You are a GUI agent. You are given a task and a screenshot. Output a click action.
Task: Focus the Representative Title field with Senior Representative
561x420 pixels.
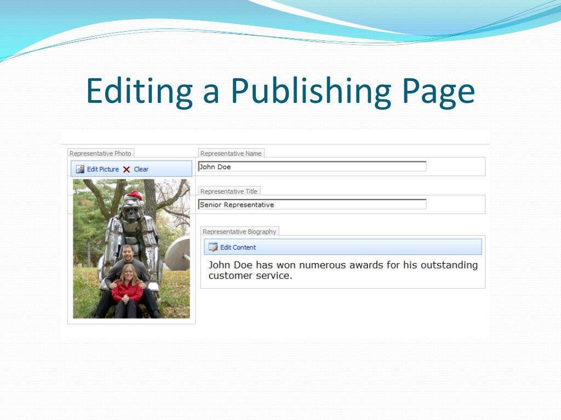pyautogui.click(x=312, y=205)
